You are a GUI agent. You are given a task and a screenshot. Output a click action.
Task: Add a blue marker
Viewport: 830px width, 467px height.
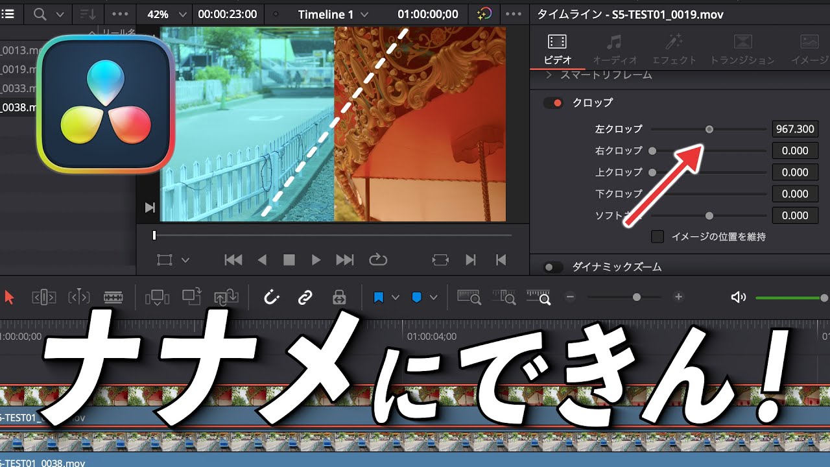point(417,298)
